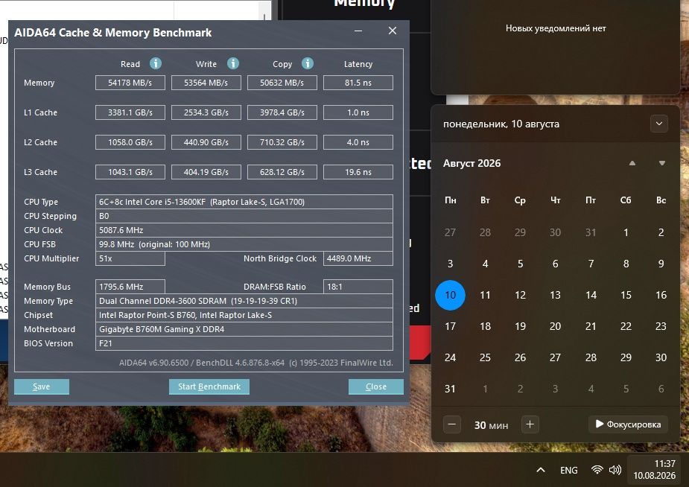Save the AIDA64 benchmark results
The width and height of the screenshot is (689, 487).
(x=41, y=386)
